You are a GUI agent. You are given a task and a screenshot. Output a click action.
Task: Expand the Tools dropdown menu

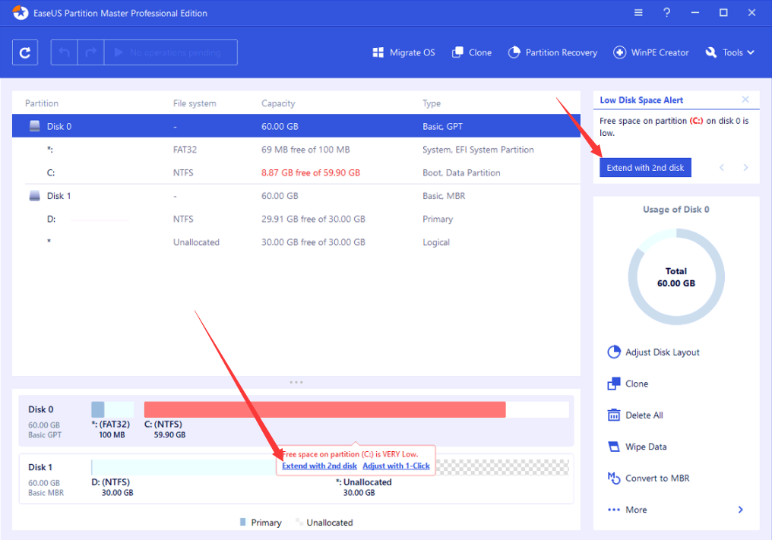[x=729, y=52]
